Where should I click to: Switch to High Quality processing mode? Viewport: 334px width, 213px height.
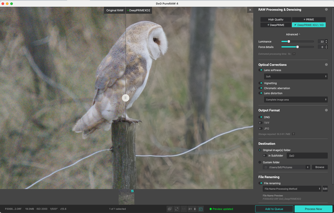pyautogui.click(x=275, y=19)
